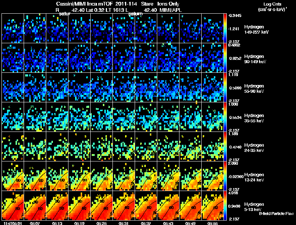Click the 4.018 color scale maximum value
Screen dimensions: 296x225
(x=233, y=193)
